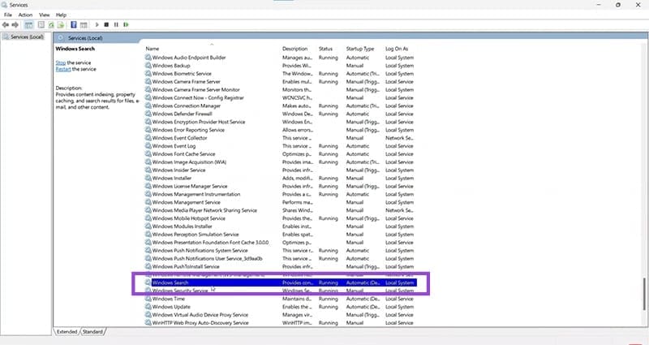Image resolution: width=649 pixels, height=345 pixels.
Task: Open the File menu
Action: 8,15
